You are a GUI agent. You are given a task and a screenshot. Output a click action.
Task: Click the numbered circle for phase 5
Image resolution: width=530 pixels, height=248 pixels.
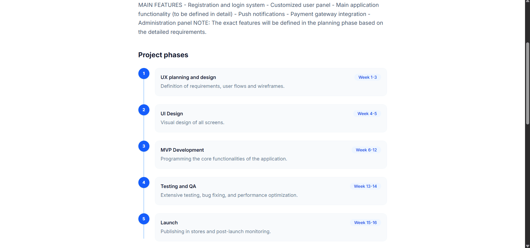click(144, 219)
